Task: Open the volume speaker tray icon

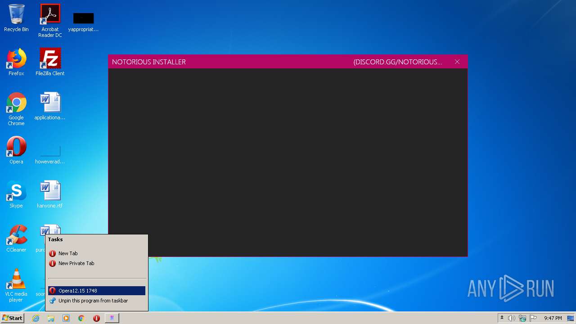Action: [x=512, y=318]
